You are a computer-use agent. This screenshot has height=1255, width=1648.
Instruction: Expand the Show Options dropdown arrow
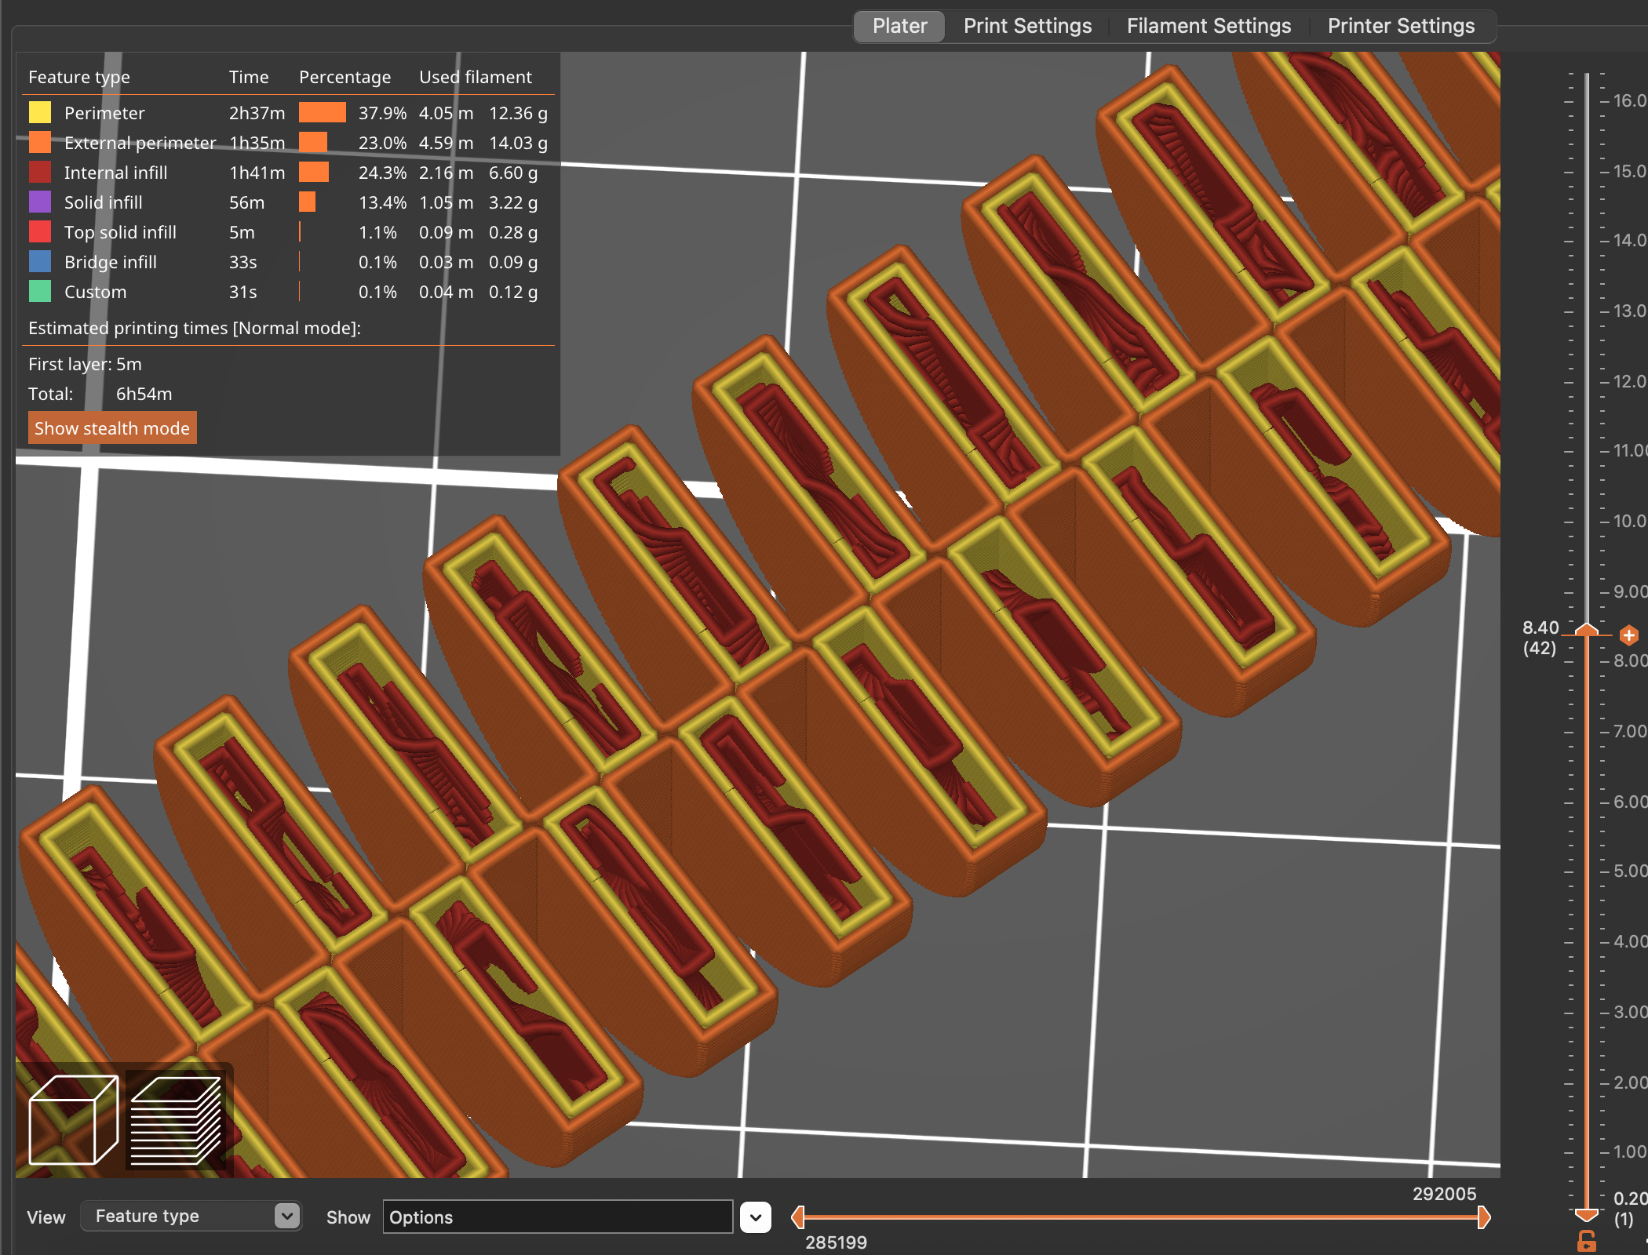click(x=755, y=1217)
